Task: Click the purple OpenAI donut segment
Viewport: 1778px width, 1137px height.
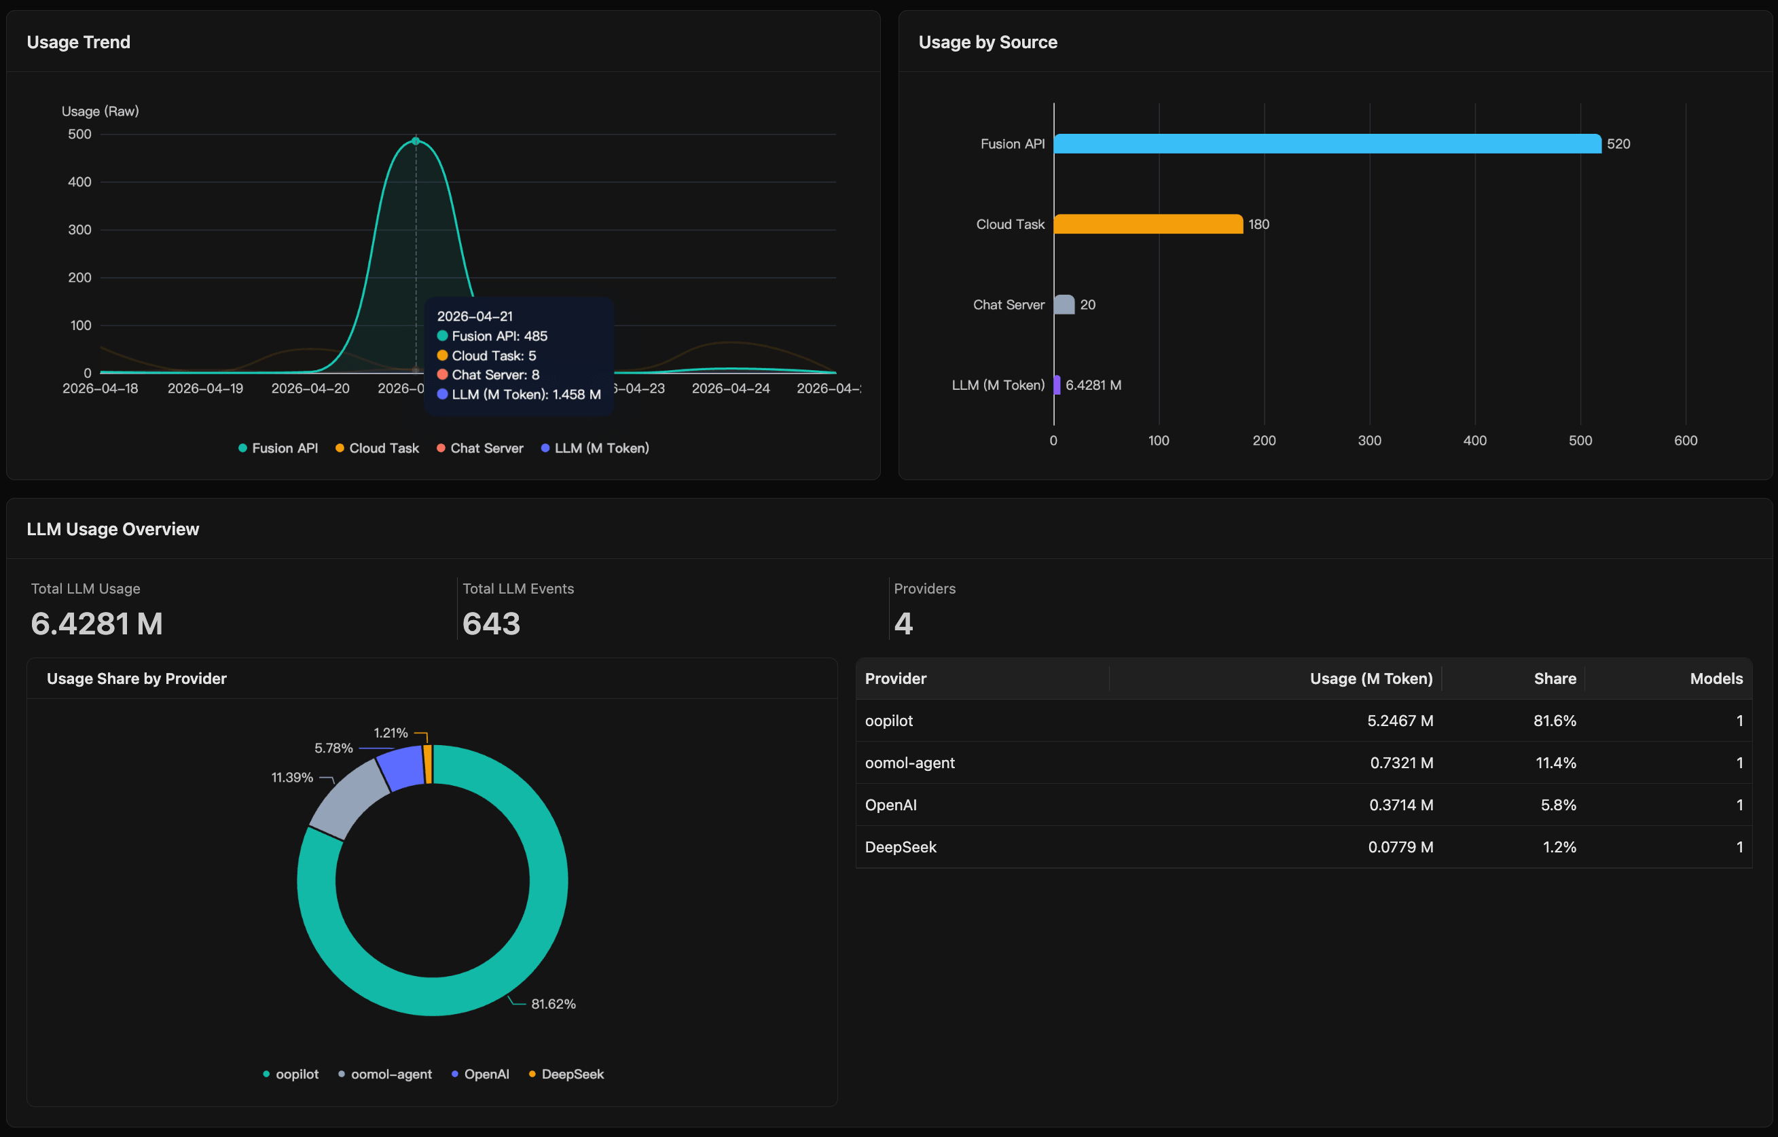Action: pos(401,769)
